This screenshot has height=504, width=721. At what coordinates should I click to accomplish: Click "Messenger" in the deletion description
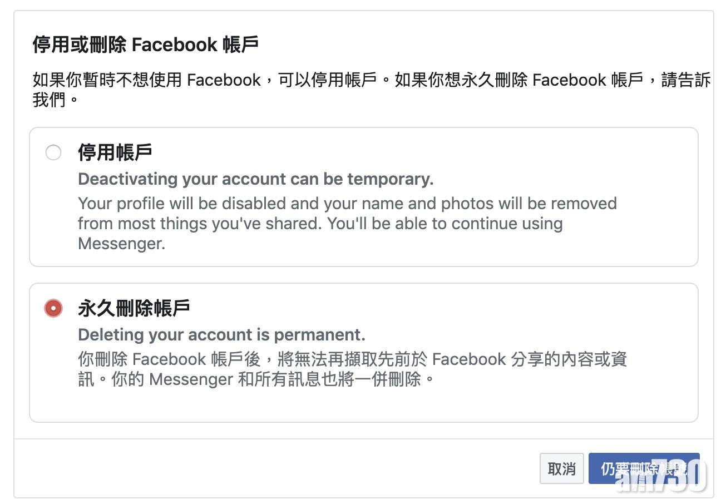click(x=191, y=379)
